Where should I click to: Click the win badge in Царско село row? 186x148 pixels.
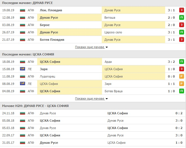click(181, 32)
